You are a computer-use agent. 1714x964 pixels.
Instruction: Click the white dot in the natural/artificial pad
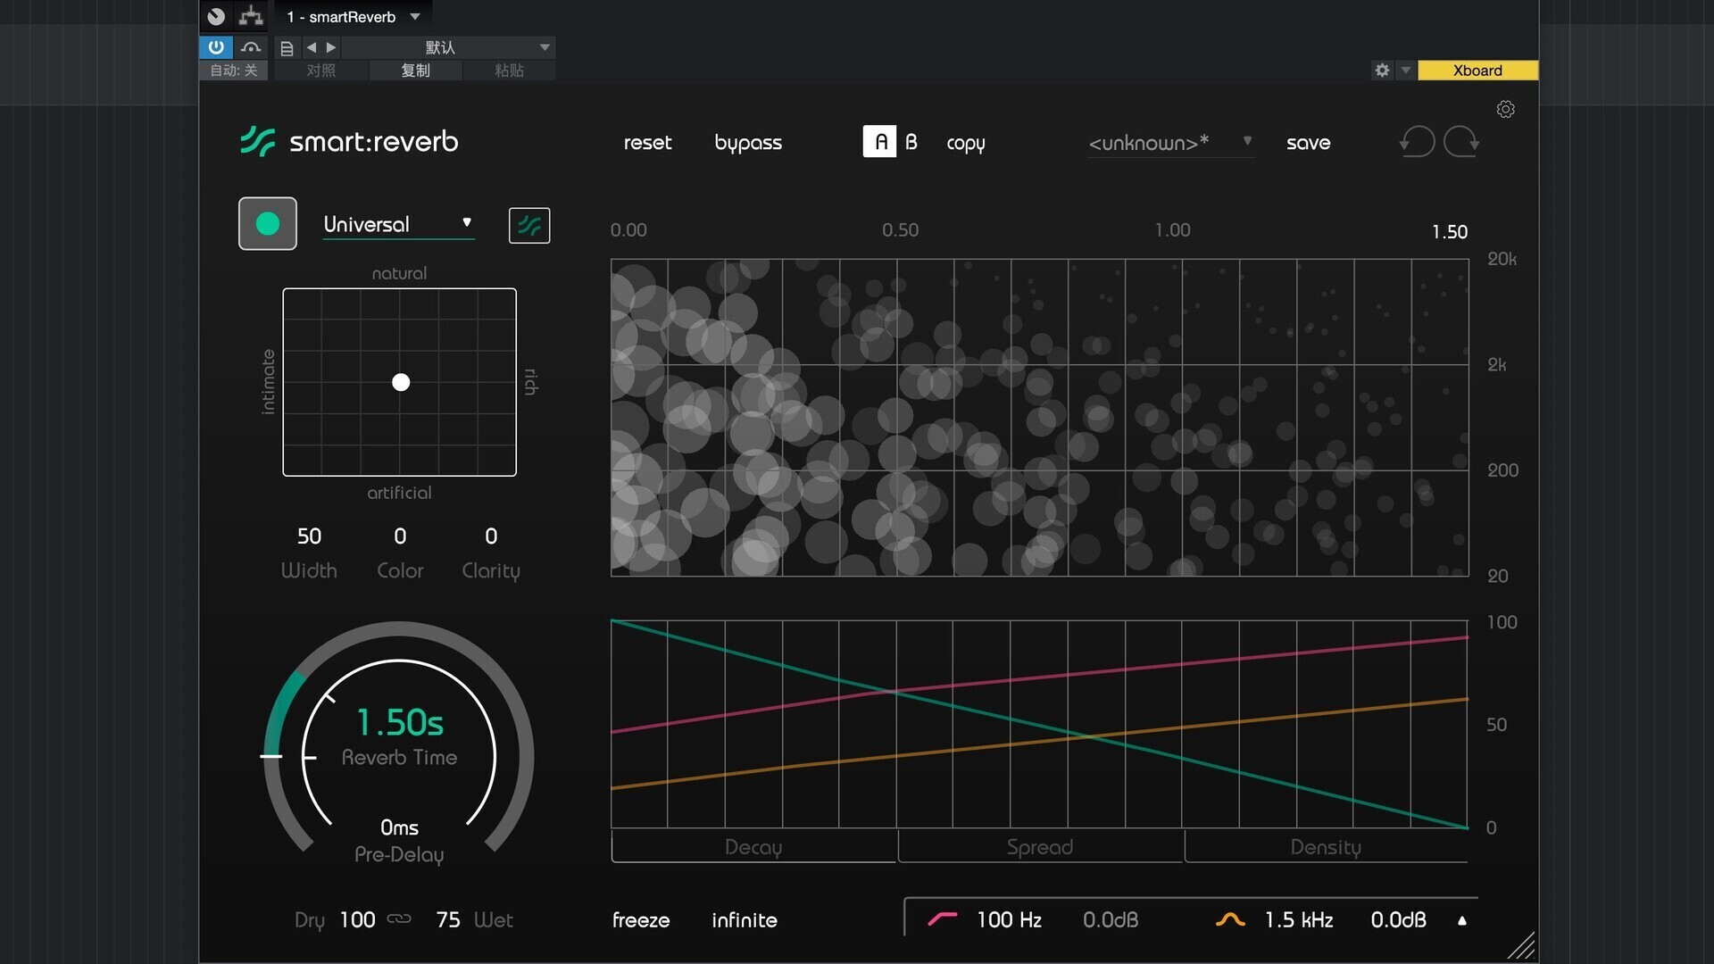coord(401,382)
